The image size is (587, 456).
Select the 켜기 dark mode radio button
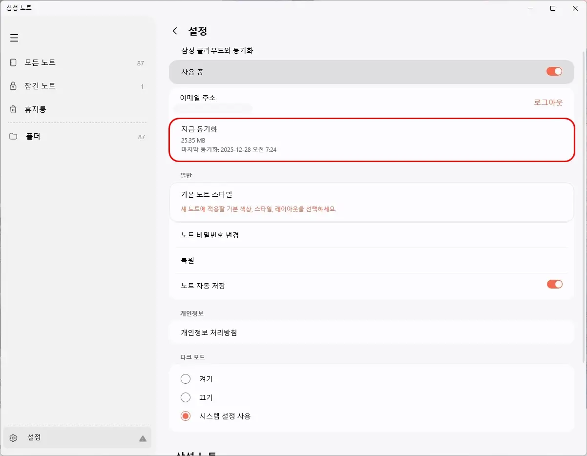[x=186, y=379]
